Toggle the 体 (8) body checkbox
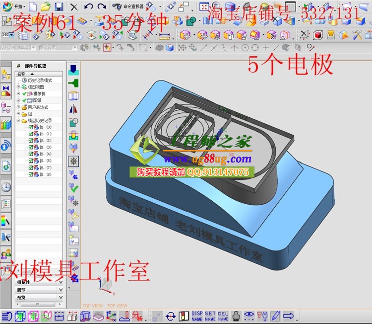372x324 pixels. [x=31, y=174]
